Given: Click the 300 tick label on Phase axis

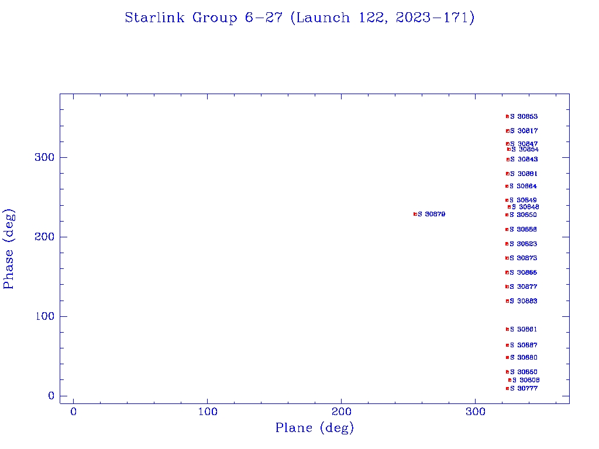Looking at the screenshot, I should 44,157.
